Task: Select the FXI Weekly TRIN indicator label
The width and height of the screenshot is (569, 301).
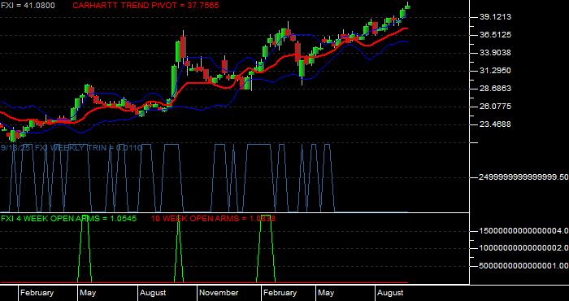Action: point(72,148)
